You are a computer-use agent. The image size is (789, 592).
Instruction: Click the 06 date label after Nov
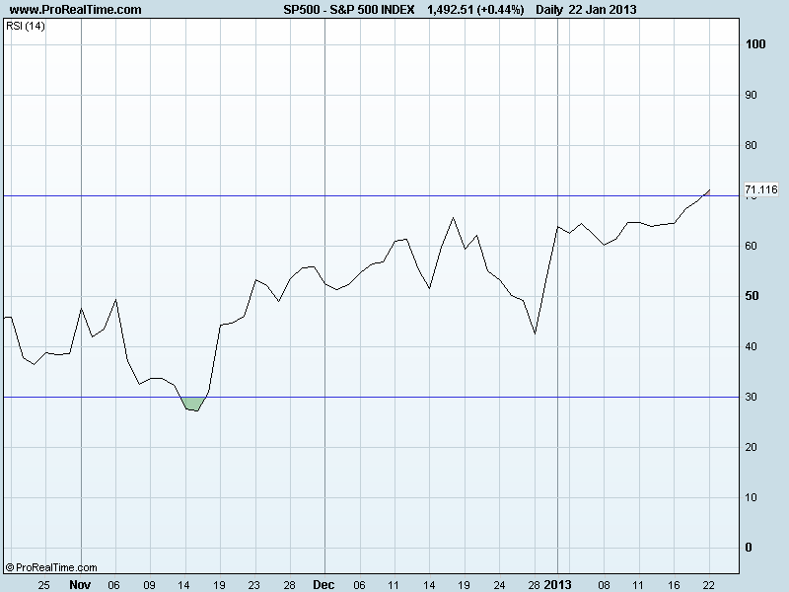pos(114,585)
